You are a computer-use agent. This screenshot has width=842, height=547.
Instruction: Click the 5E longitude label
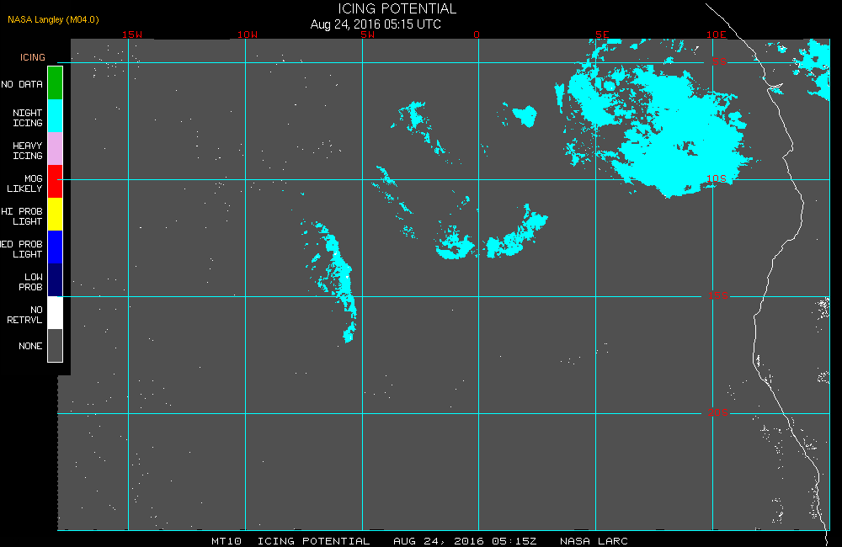pos(602,35)
